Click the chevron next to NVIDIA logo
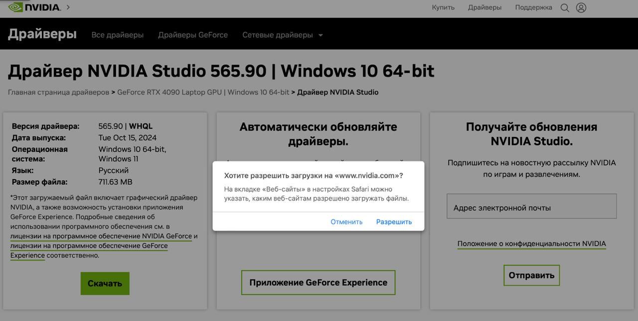This screenshot has width=638, height=321. (x=68, y=7)
